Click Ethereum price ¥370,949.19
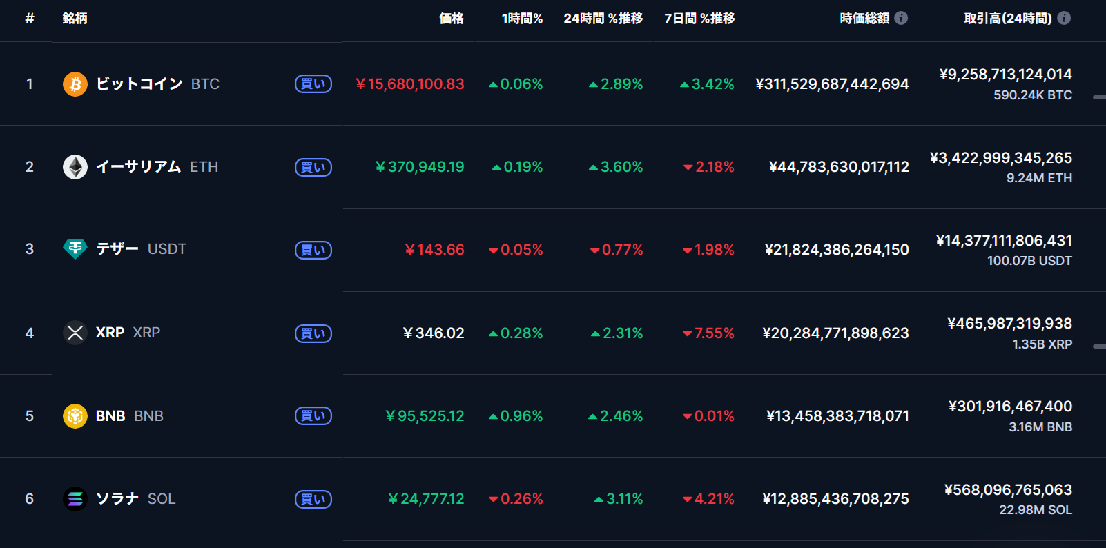The height and width of the screenshot is (548, 1106). (420, 167)
